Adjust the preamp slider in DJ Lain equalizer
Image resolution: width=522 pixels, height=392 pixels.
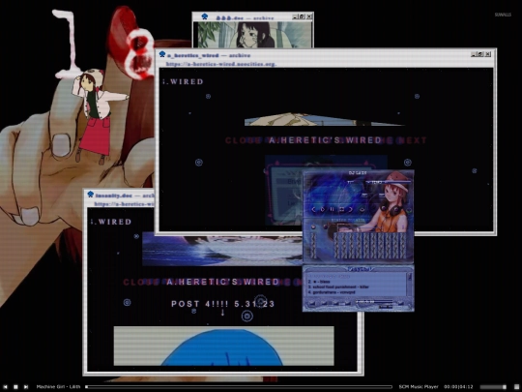tap(313, 245)
